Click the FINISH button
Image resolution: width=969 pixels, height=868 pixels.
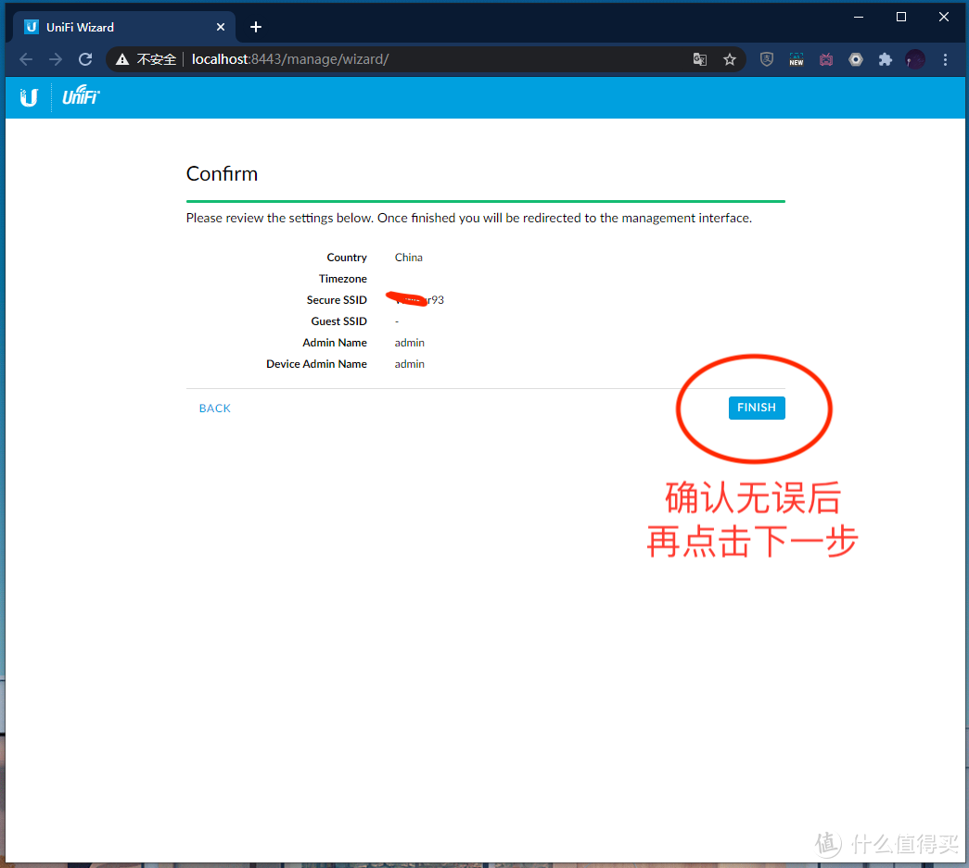coord(757,408)
